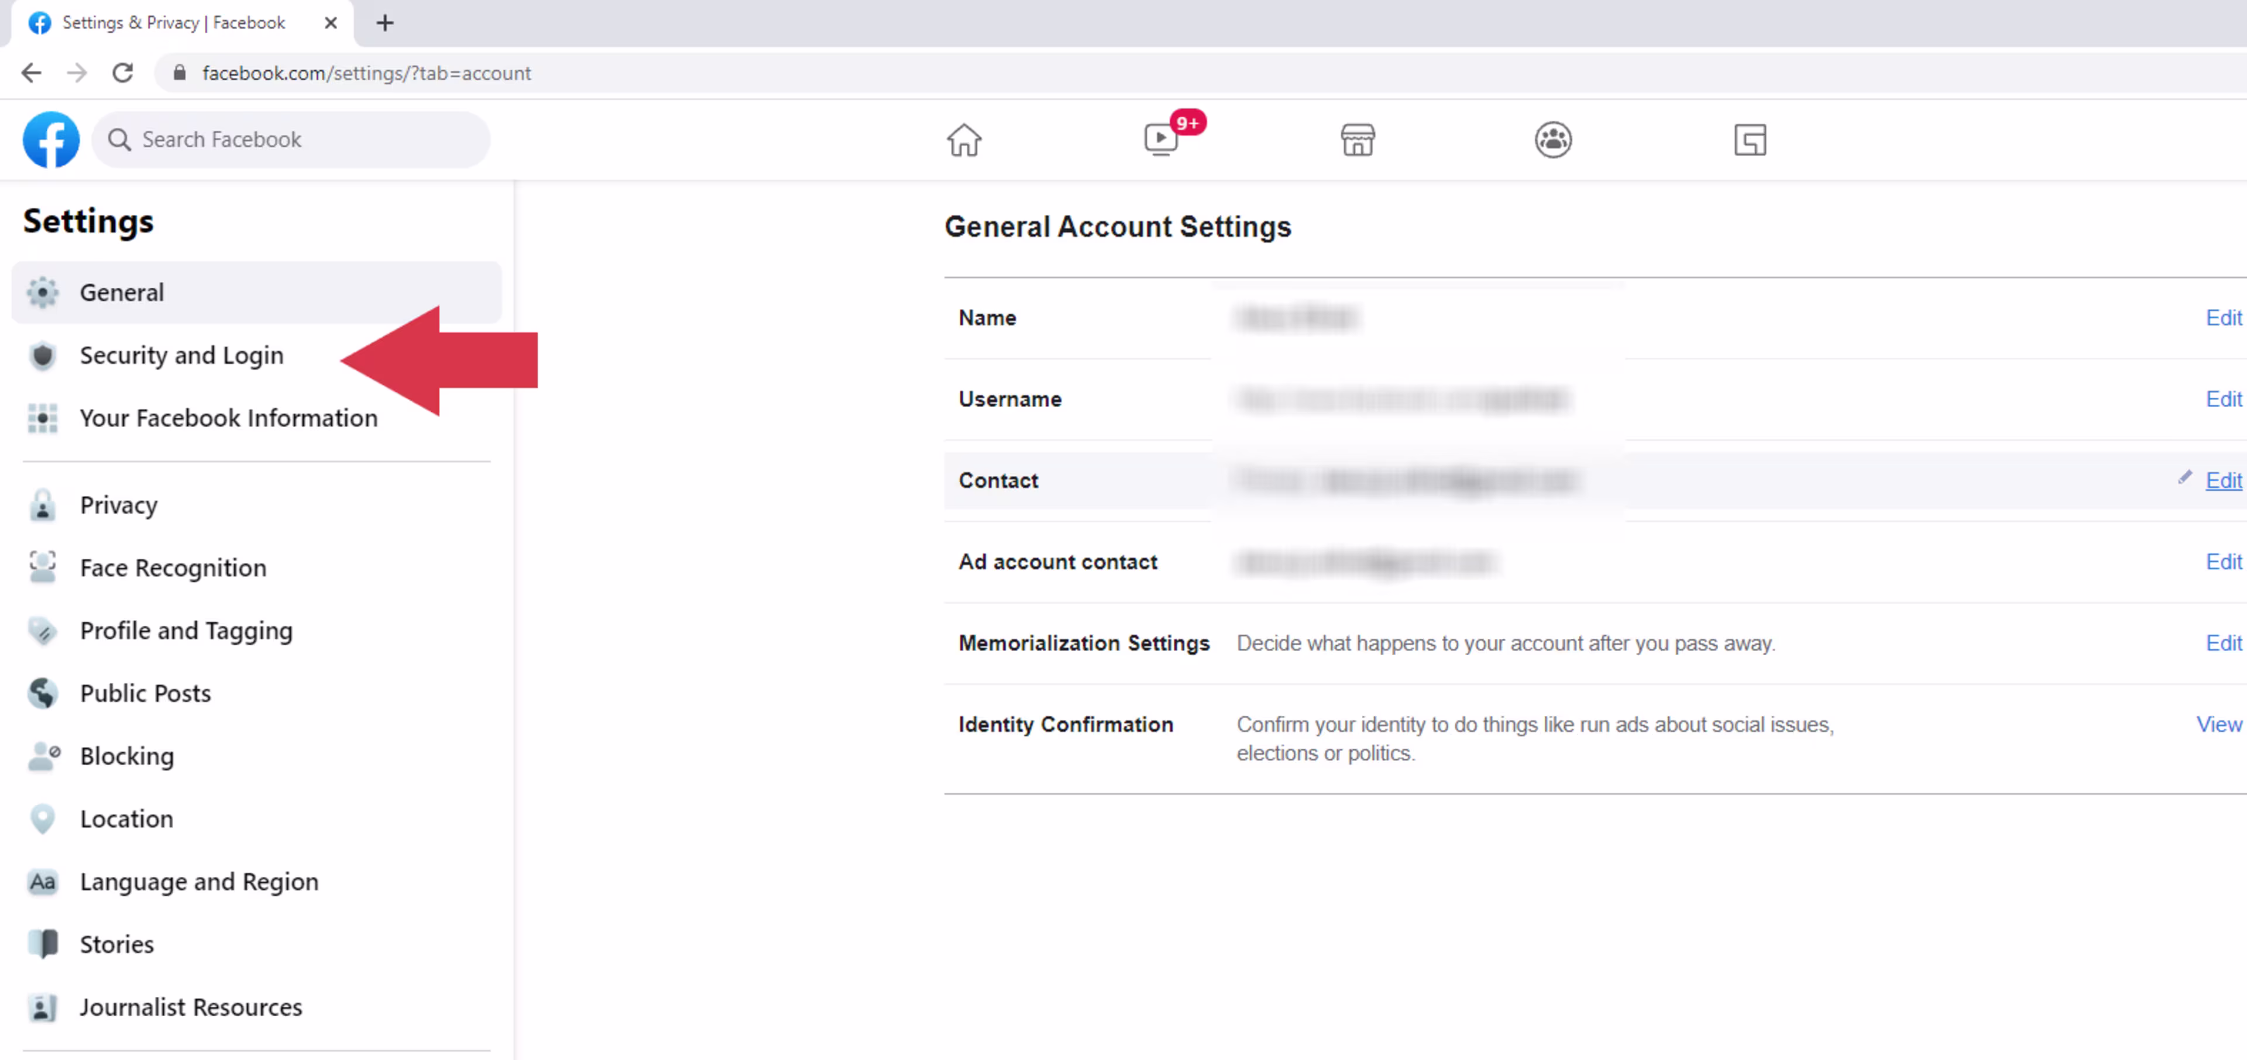Click the Journalist Resources badge icon
Viewport: 2247px width, 1060px height.
(x=42, y=1007)
